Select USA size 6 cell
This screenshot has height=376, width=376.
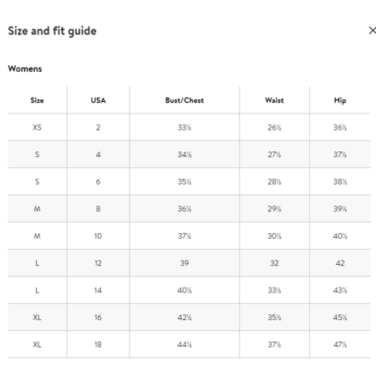98,181
